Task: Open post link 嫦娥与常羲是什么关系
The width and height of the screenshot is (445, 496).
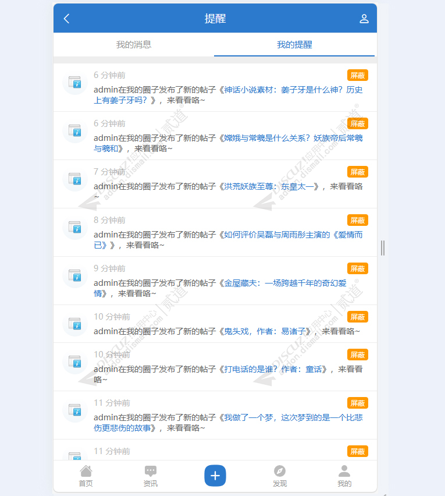Action: (x=293, y=138)
